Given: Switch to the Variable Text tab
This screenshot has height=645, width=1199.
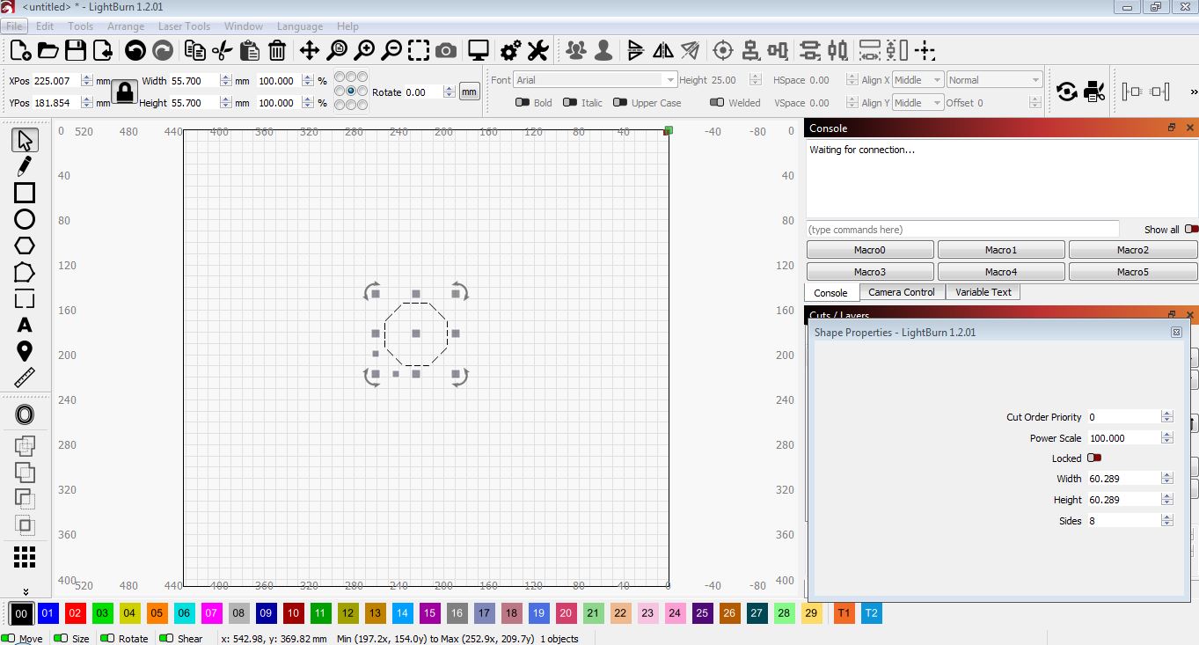Looking at the screenshot, I should click(983, 292).
